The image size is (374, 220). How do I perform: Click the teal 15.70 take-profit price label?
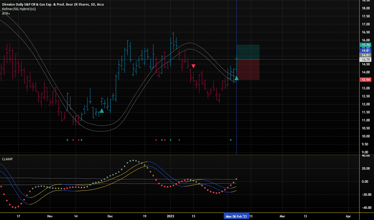coord(366,45)
